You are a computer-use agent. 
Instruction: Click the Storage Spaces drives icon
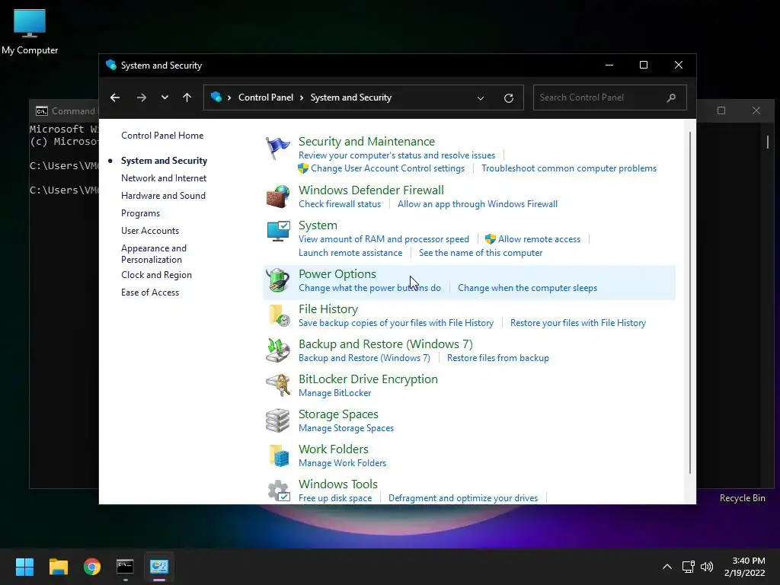tap(277, 420)
